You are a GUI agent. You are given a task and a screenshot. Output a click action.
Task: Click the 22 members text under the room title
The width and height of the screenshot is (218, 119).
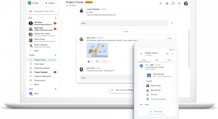coord(71,5)
